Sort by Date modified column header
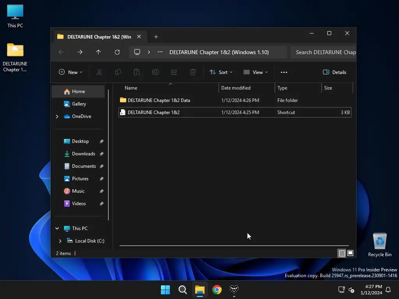 247,88
